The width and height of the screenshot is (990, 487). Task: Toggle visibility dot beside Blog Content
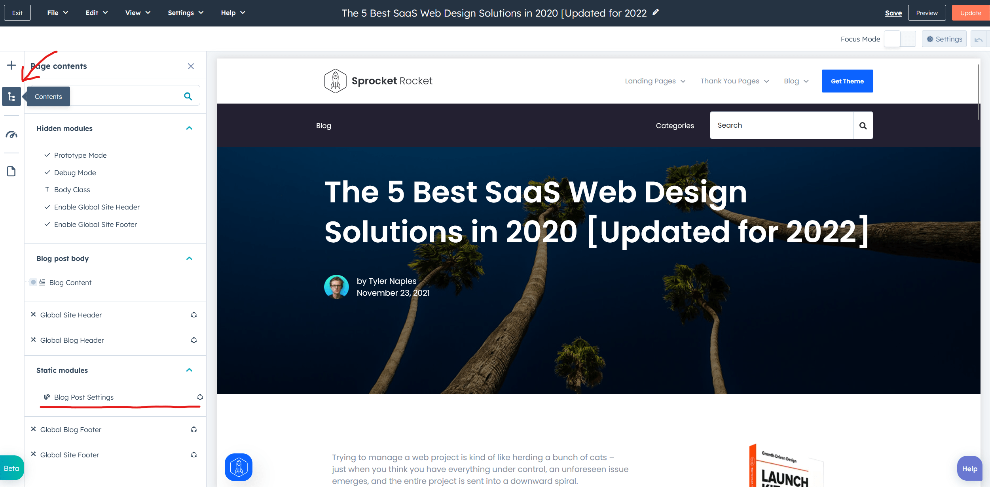(33, 282)
